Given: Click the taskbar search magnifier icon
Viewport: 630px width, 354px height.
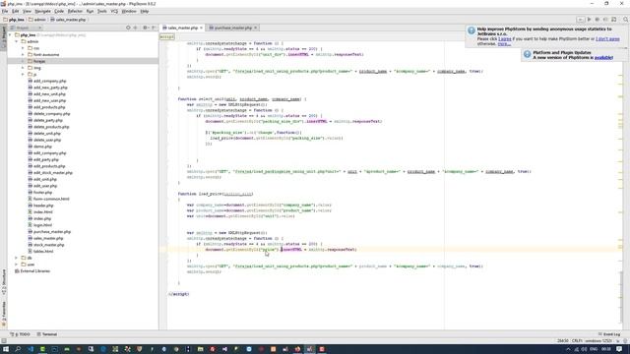Looking at the screenshot, I should click(x=18, y=349).
